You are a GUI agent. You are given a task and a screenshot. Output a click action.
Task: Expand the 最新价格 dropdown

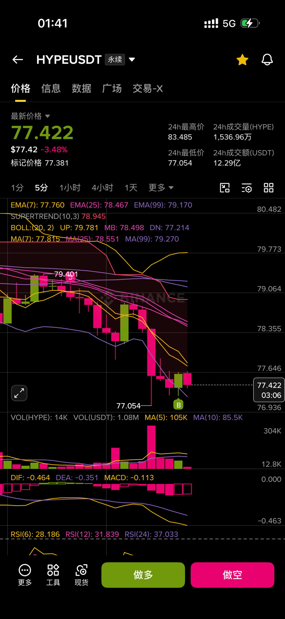tap(30, 116)
